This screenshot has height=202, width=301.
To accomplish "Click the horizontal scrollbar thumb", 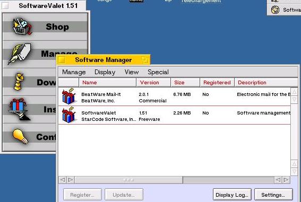I will (x=129, y=180).
